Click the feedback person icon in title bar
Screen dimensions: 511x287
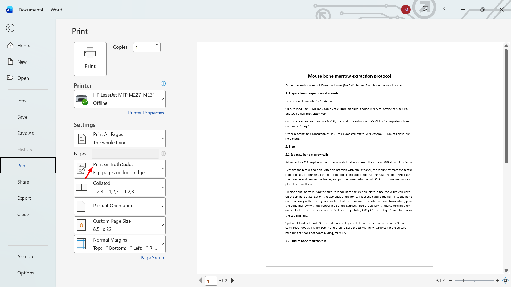425,10
